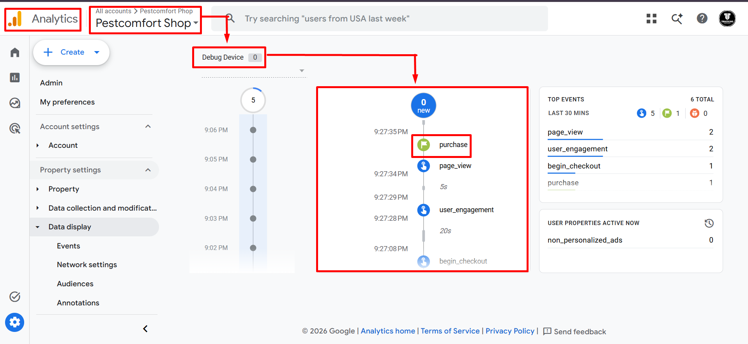Select Events under Data display
This screenshot has height=344, width=748.
tap(69, 246)
